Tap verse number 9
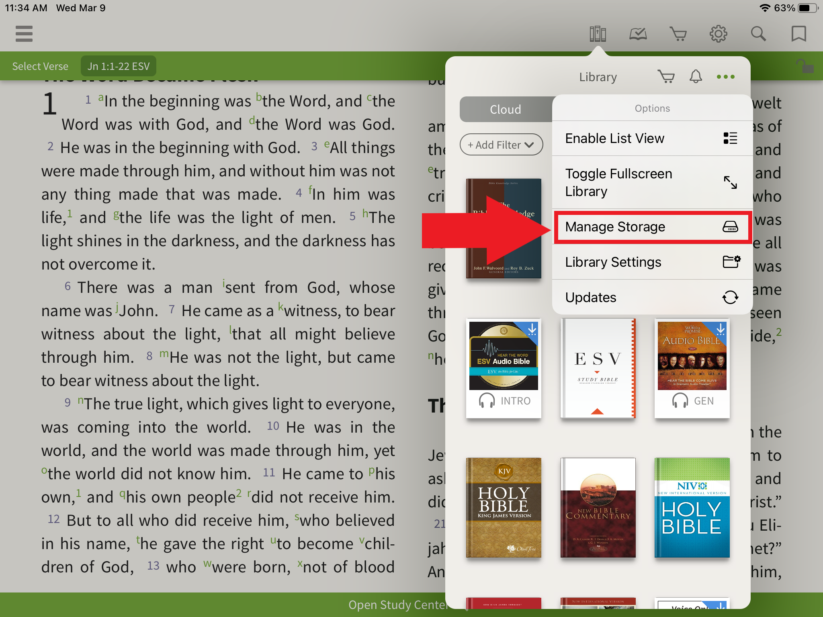 [x=68, y=402]
